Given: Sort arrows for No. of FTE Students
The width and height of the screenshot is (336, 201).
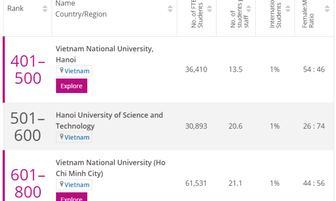Looking at the screenshot, I should (x=210, y=8).
